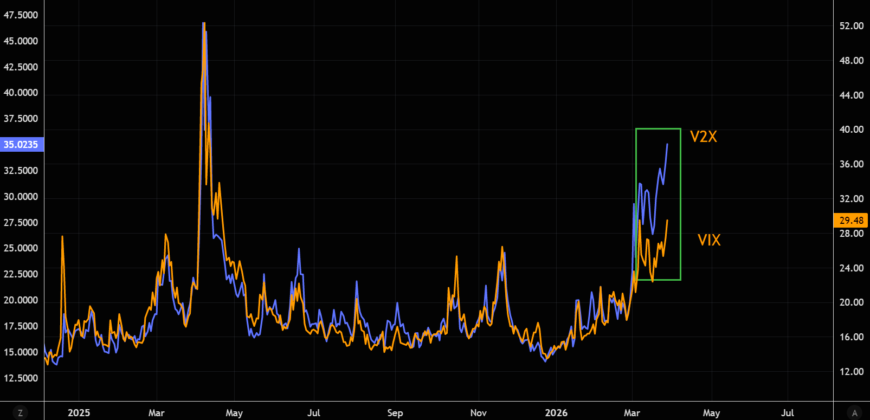Click the 40.00 value on right scale

[851, 130]
